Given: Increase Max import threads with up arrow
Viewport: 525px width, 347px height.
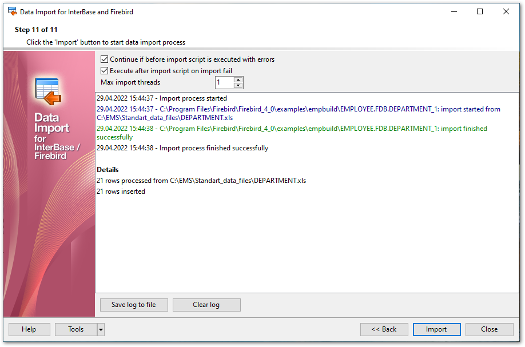Looking at the screenshot, I should pyautogui.click(x=238, y=79).
